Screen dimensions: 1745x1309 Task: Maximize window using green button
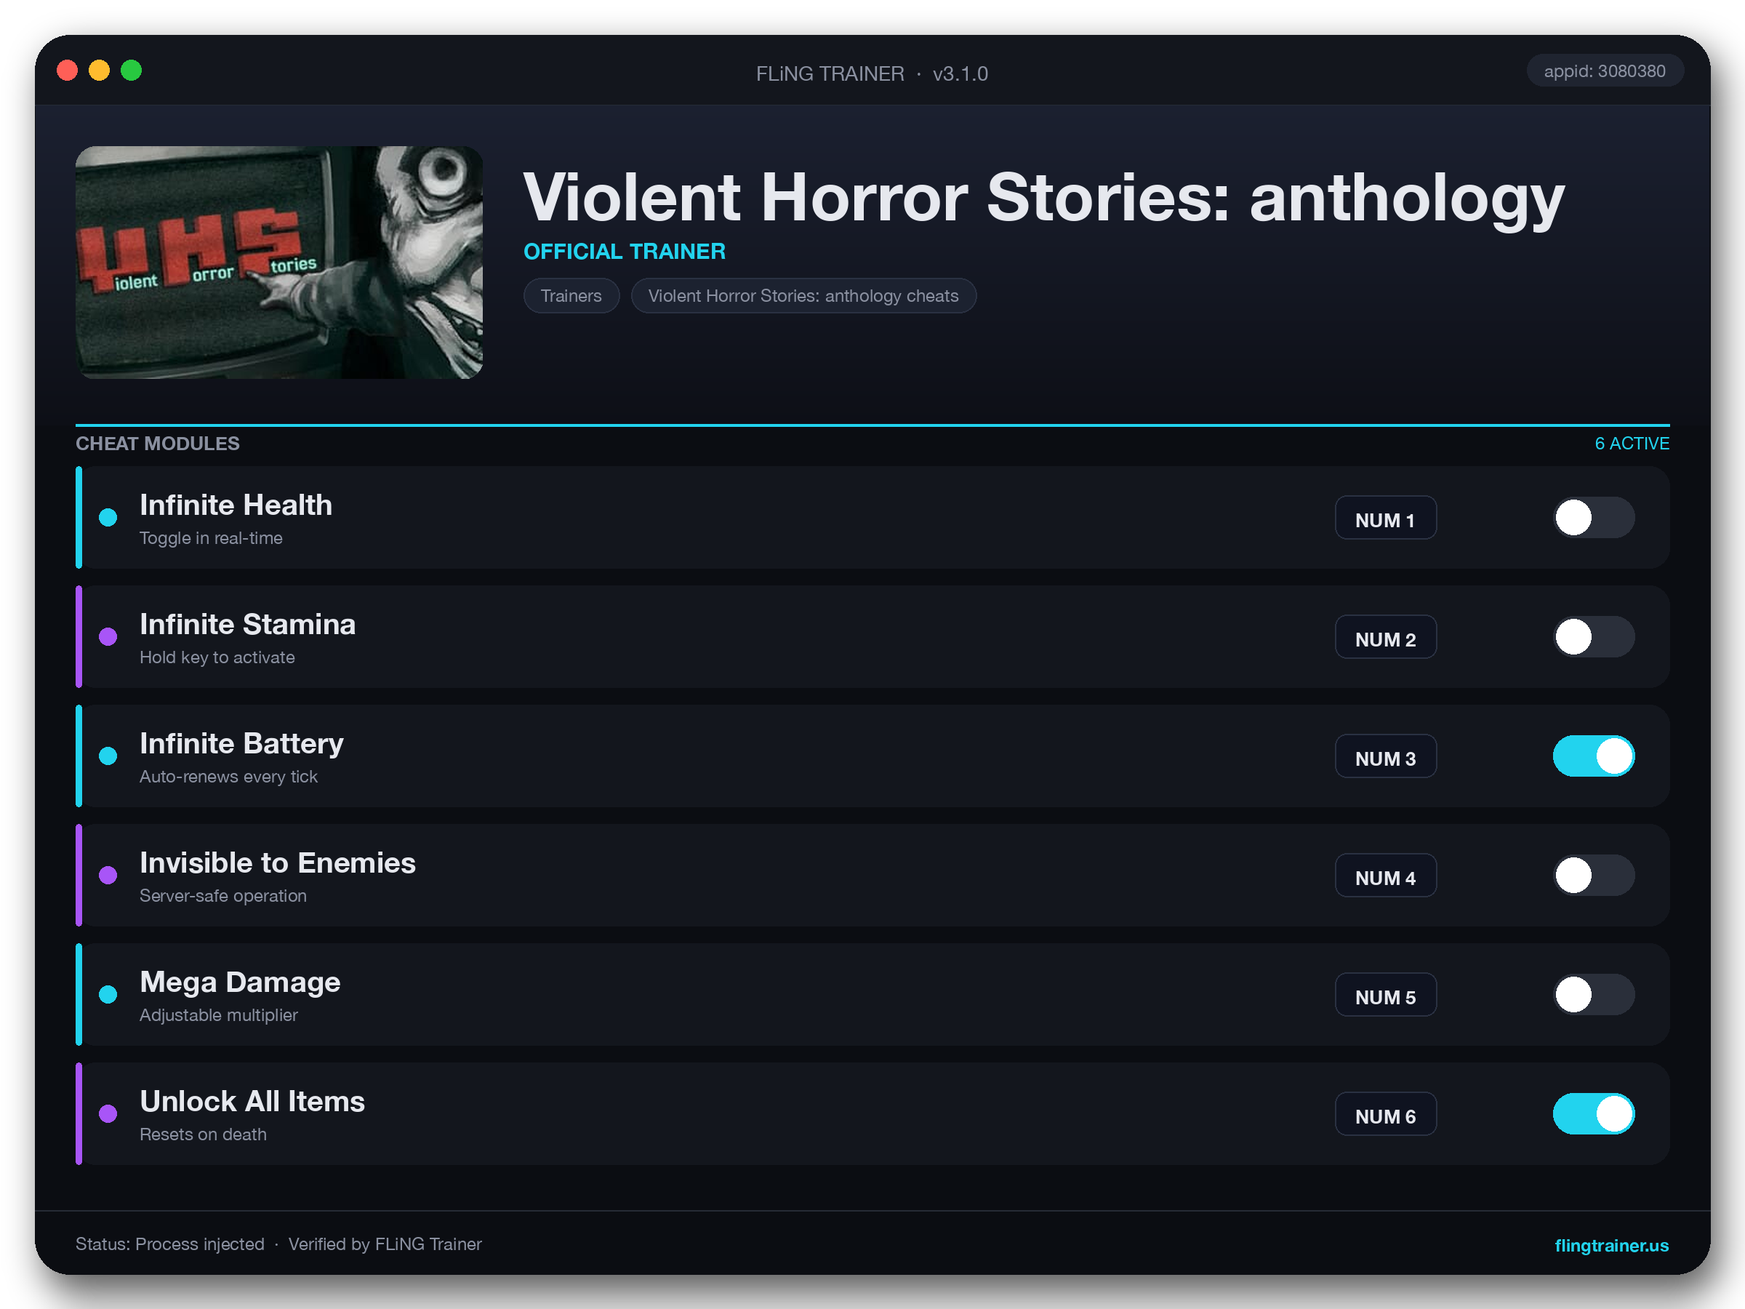(131, 71)
